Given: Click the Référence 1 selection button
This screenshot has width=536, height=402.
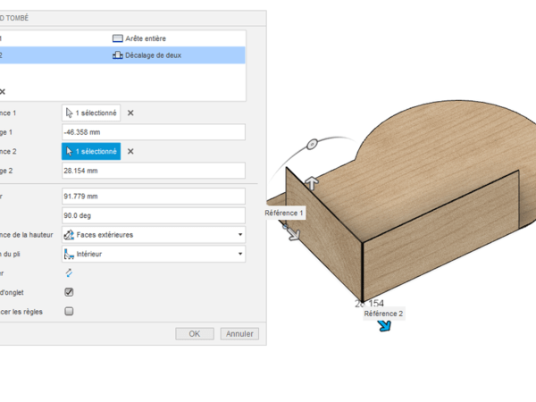Looking at the screenshot, I should click(x=90, y=113).
